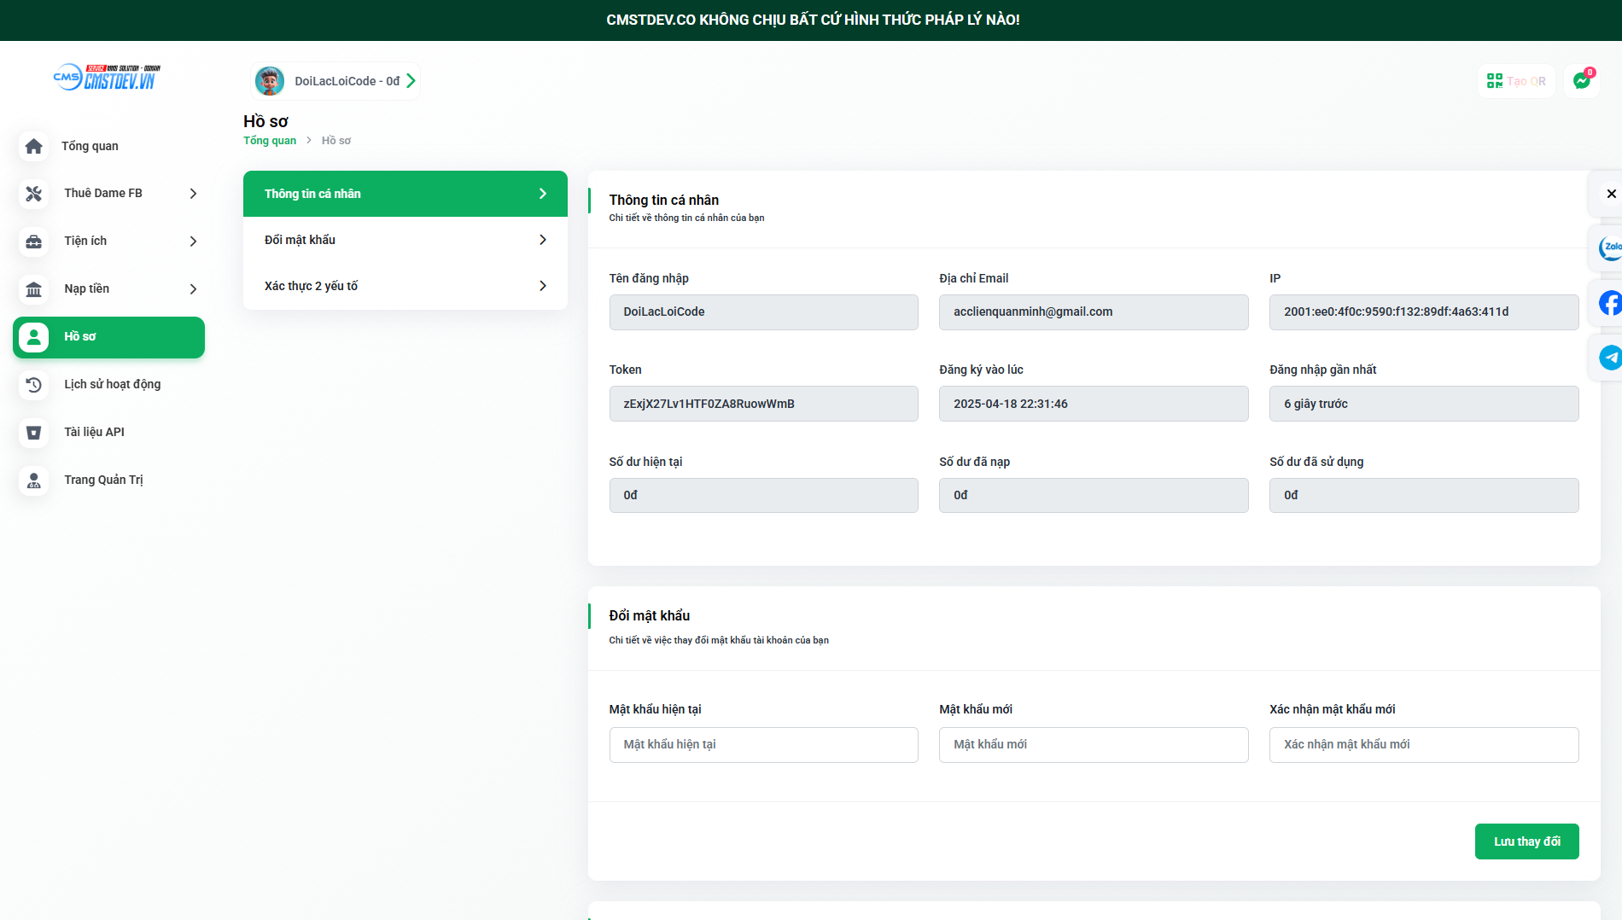1622x920 pixels.
Task: Click the Tạo QR button
Action: point(1516,81)
